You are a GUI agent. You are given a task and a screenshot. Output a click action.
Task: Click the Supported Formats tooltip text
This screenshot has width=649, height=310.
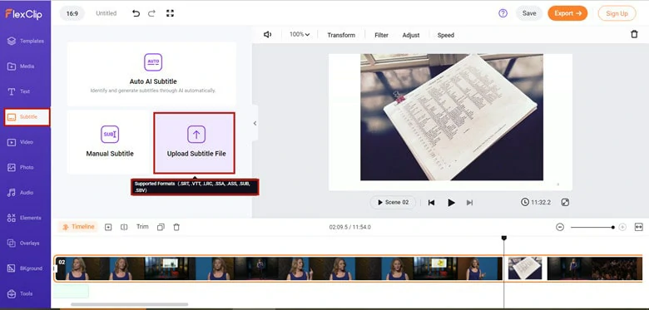[195, 187]
